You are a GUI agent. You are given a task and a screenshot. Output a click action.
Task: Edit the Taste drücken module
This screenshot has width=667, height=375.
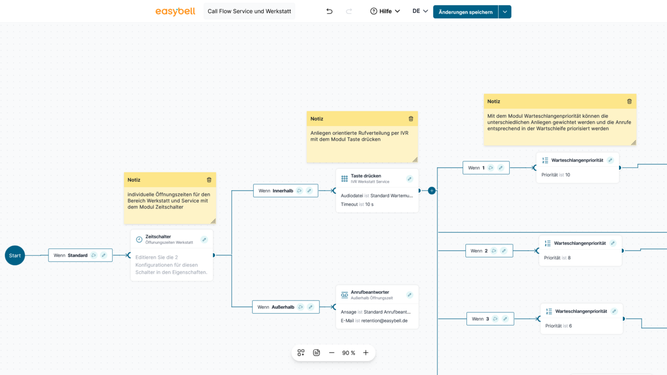410,179
